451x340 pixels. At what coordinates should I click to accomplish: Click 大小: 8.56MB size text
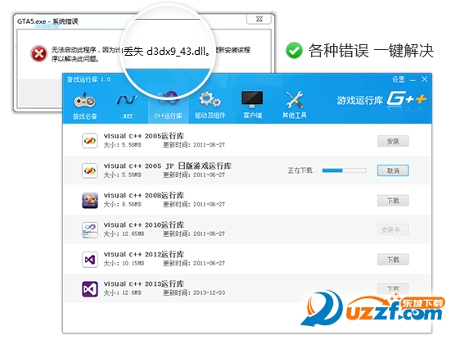coord(122,204)
